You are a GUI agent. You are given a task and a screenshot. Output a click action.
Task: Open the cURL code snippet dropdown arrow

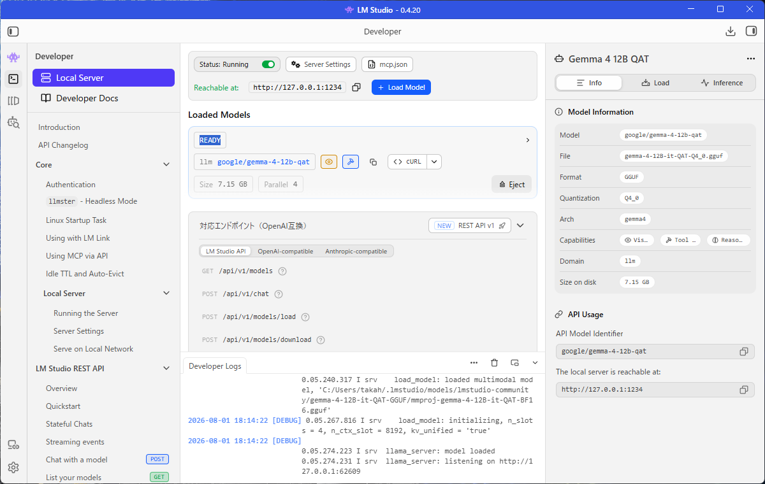[434, 162]
